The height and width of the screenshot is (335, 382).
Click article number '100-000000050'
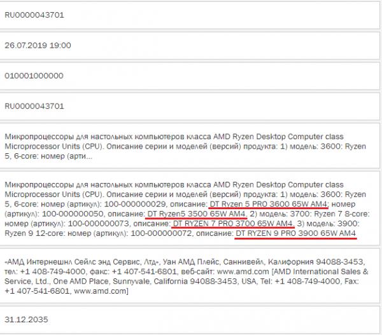pyautogui.click(x=73, y=214)
